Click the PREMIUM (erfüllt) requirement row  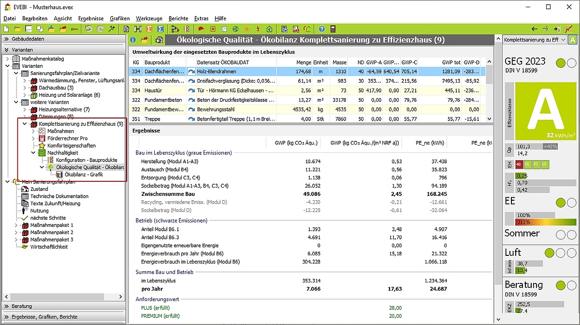[x=310, y=316]
